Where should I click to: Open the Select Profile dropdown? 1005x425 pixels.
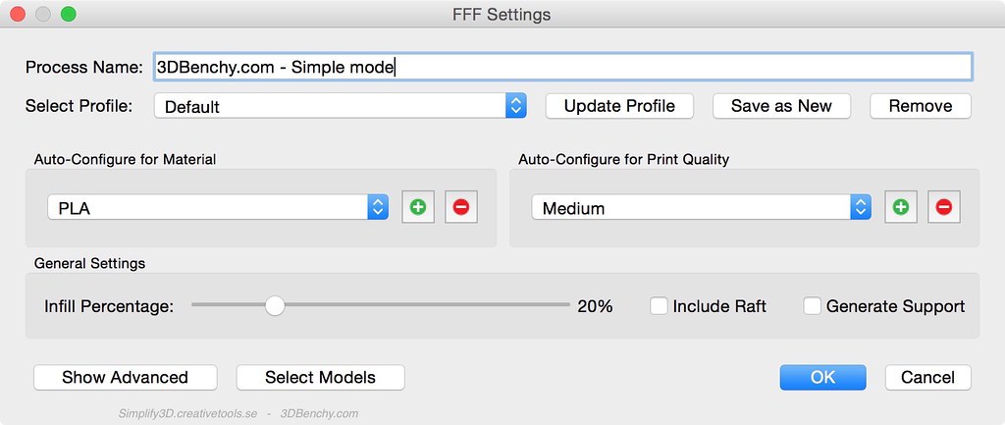point(341,106)
